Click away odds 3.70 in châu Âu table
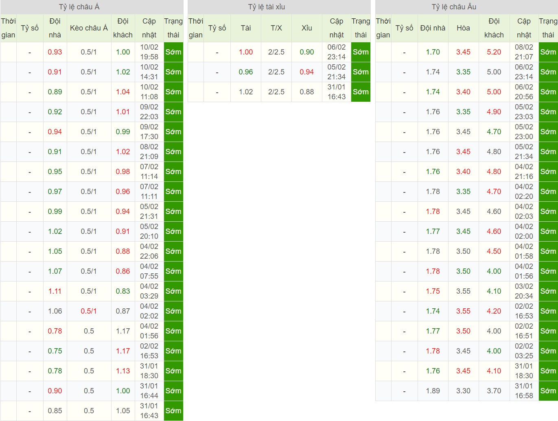 point(494,391)
